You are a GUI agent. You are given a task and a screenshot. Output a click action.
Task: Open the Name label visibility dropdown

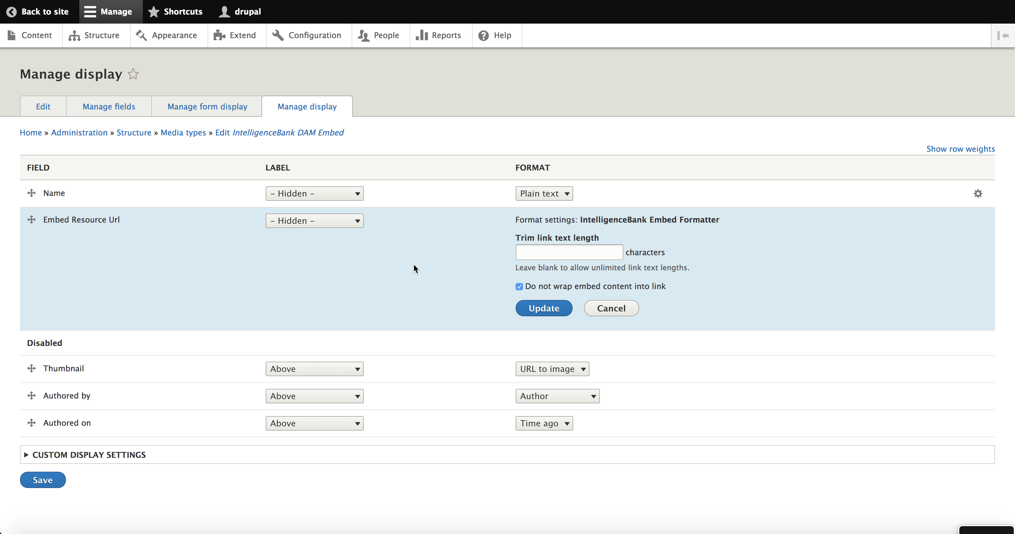pos(314,193)
